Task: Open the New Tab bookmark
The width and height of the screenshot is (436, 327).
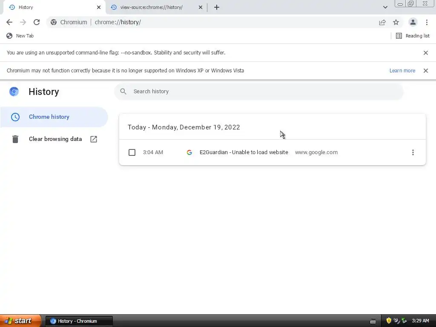Action: (x=20, y=36)
